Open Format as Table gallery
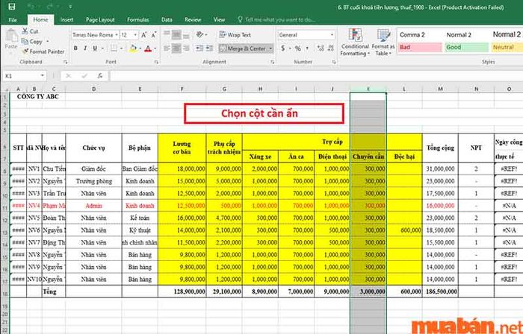This screenshot has height=334, width=523. click(383, 42)
